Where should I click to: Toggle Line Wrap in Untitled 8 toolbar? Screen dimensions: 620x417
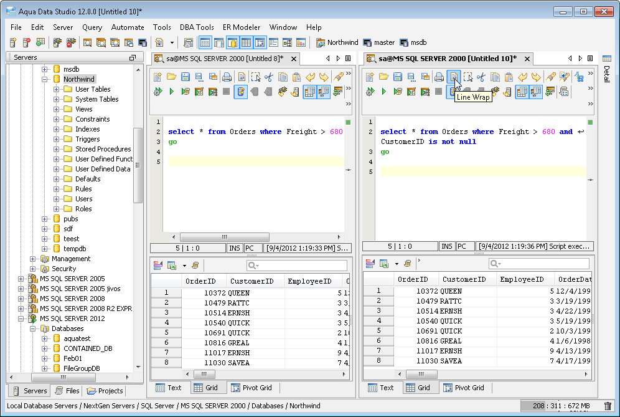coord(242,77)
